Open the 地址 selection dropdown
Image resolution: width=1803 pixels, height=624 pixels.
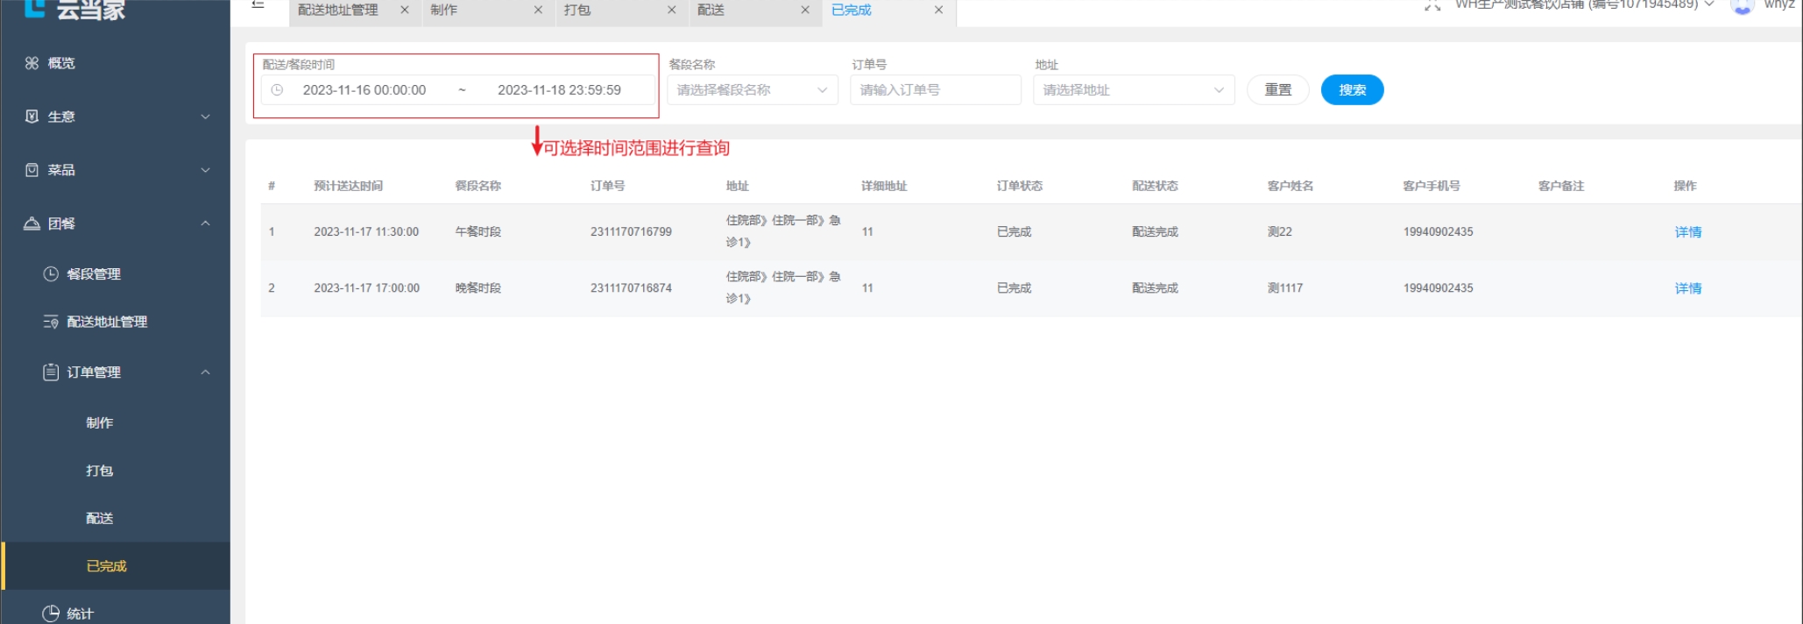(x=1133, y=90)
